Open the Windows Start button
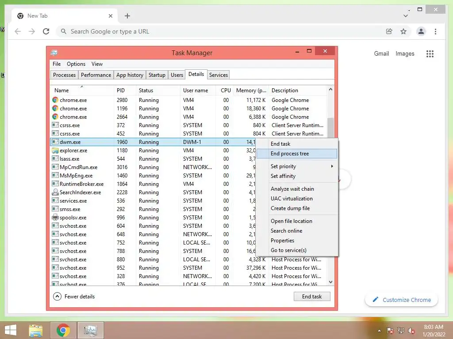The width and height of the screenshot is (453, 339). point(11,330)
